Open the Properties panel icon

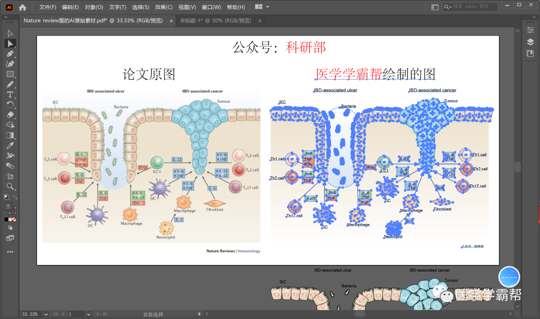click(530, 30)
